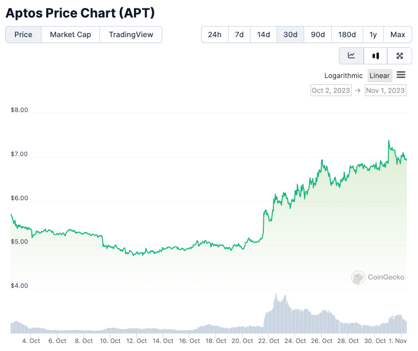
Task: Choose the 90d time range
Action: (318, 35)
